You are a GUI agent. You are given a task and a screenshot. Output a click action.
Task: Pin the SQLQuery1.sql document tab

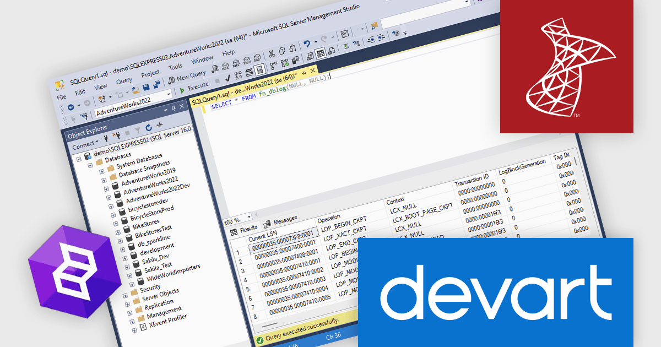click(x=305, y=74)
